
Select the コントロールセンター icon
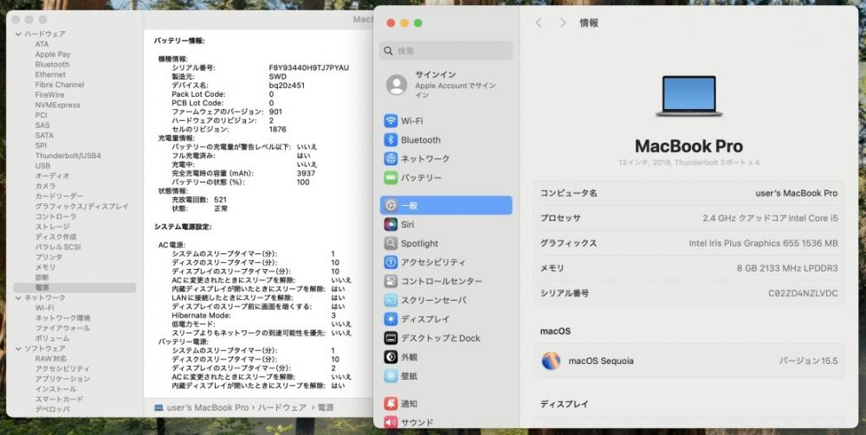pos(391,281)
